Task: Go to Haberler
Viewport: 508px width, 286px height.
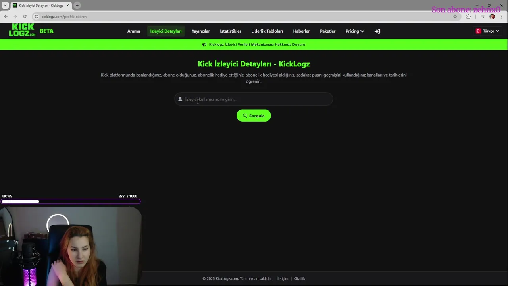Action: (301, 31)
